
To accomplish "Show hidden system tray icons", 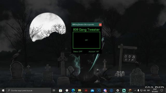I will pos(135,90).
